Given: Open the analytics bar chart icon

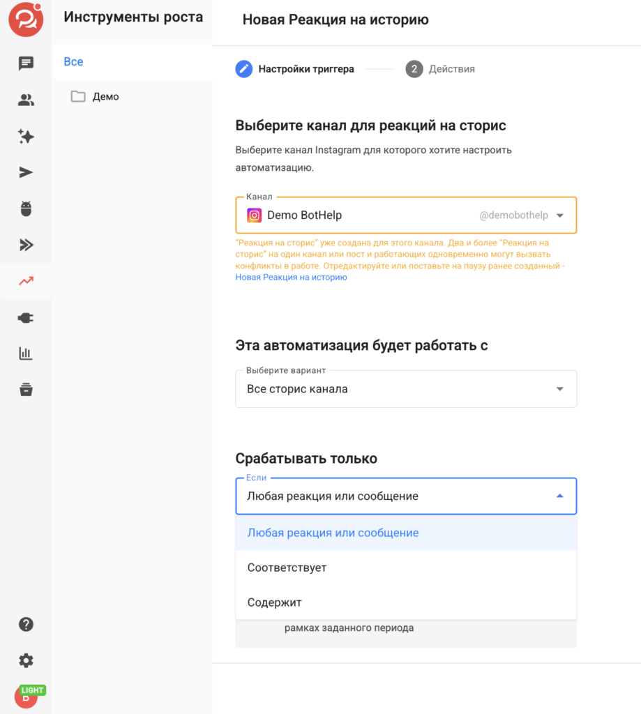Looking at the screenshot, I should [x=26, y=354].
